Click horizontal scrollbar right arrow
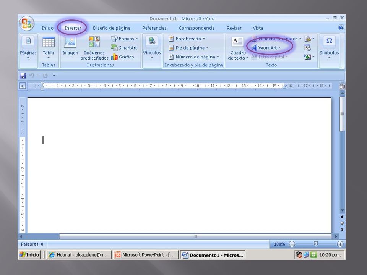Viewport: 367px width, 275px height. click(x=336, y=236)
